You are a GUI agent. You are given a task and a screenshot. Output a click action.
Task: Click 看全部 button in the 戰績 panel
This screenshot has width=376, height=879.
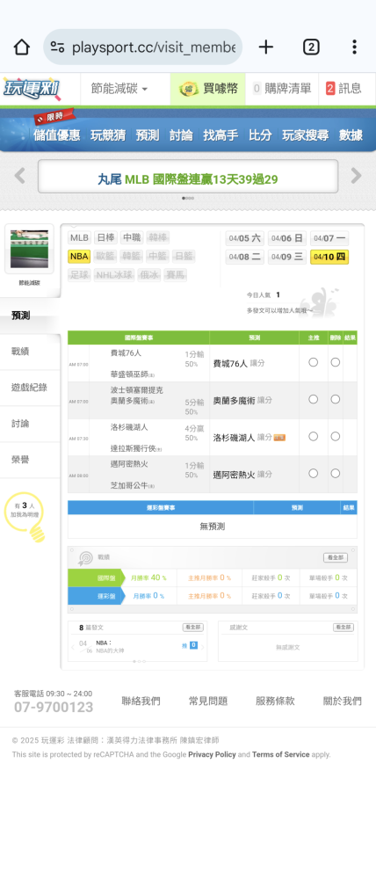tap(335, 558)
